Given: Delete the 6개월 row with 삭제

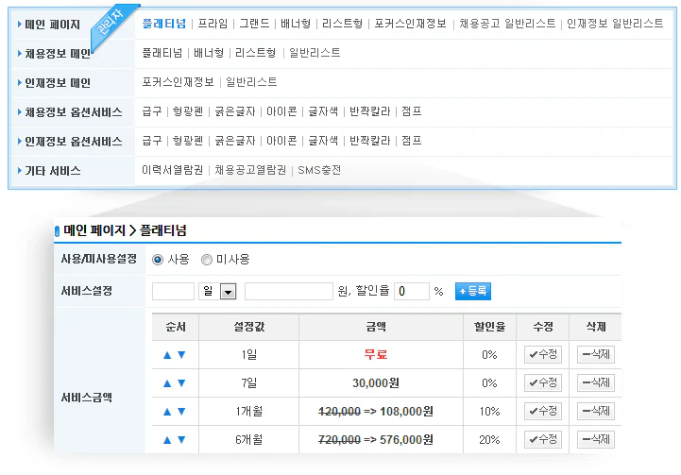Looking at the screenshot, I should (x=596, y=439).
